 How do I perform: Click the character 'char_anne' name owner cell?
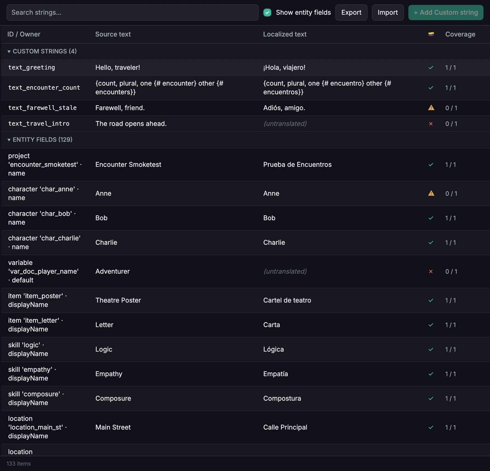[44, 194]
